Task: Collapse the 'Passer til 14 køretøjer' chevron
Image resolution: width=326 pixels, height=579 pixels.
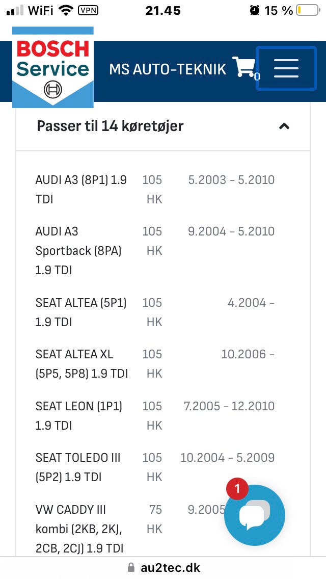Action: click(x=284, y=126)
